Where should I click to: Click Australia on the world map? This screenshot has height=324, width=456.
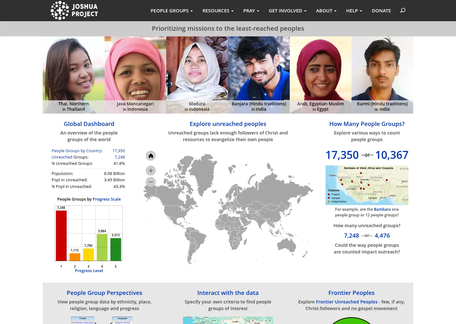287,245
